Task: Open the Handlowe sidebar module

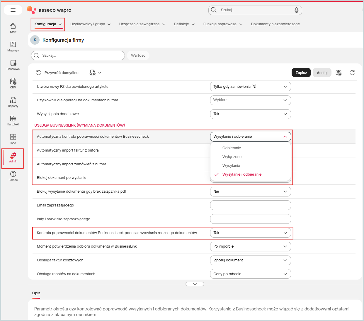Action: tap(13, 65)
